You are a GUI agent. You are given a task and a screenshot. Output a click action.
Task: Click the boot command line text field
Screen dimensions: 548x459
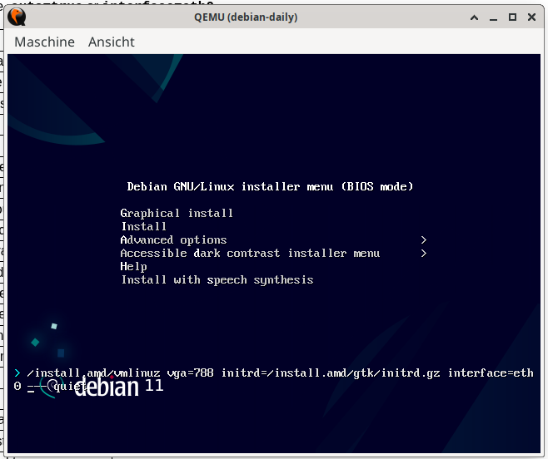274,379
